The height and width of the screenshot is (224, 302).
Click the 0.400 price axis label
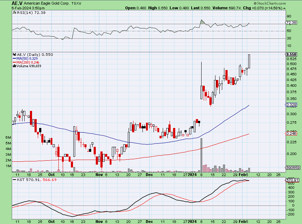[292, 86]
